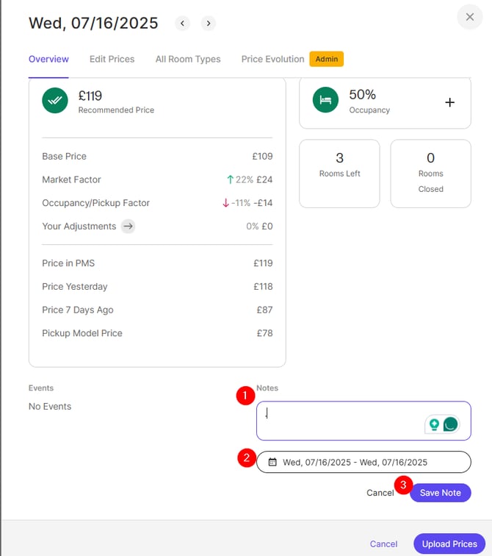Click the lightbulb suggestion icon in Notes
Screen dimensions: 492x556
coord(435,424)
